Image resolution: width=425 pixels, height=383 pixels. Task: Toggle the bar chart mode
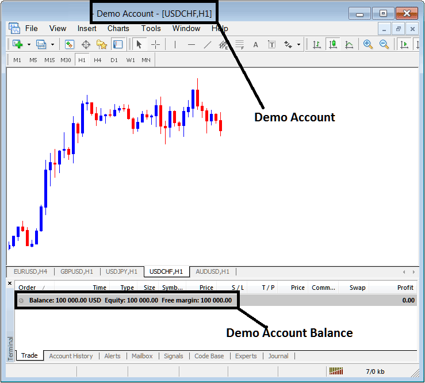317,44
